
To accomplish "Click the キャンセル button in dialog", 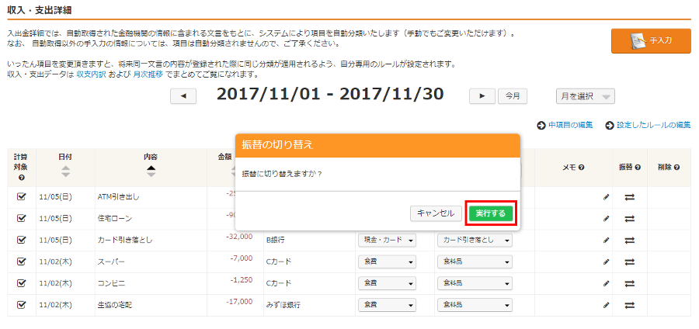I will pyautogui.click(x=435, y=213).
